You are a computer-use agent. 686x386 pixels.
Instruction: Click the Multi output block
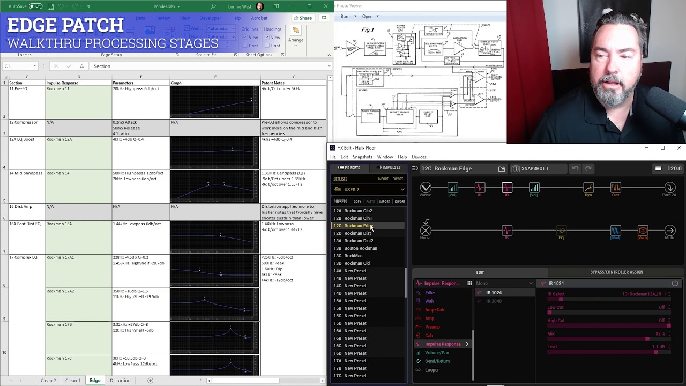coord(670,231)
